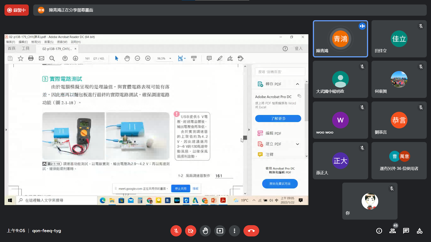Click the recording indicator badge
This screenshot has width=431, height=242.
pos(16,10)
